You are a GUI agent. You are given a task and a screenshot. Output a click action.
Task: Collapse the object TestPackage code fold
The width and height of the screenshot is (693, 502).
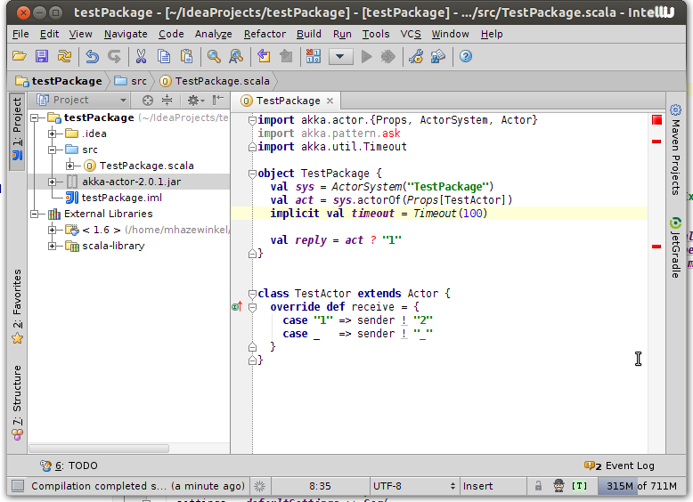[252, 174]
